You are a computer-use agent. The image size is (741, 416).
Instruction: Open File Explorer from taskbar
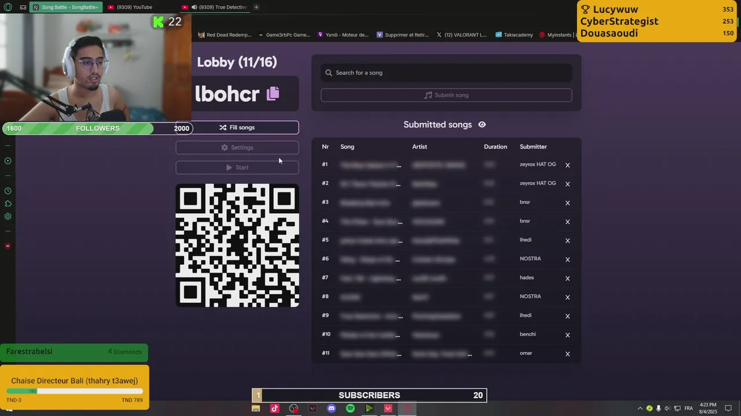pos(255,408)
